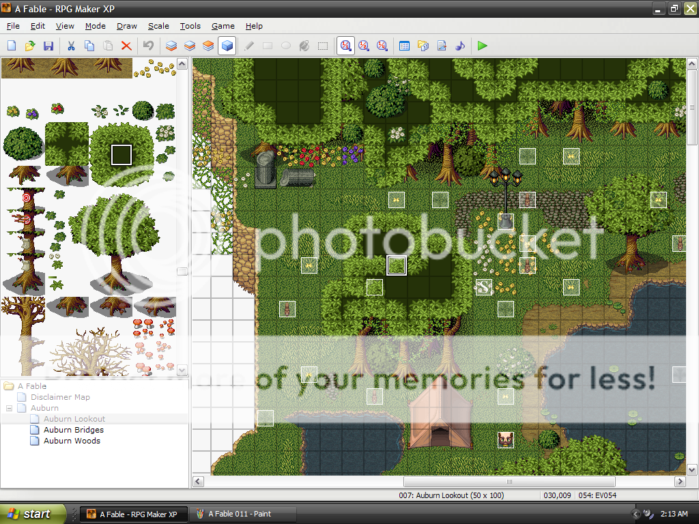Switch to the Events layer cube button

click(x=227, y=46)
